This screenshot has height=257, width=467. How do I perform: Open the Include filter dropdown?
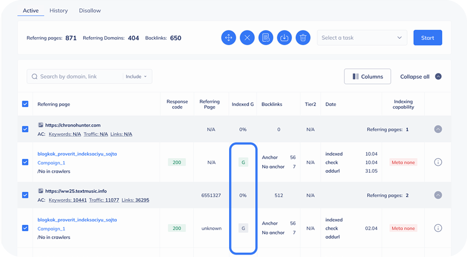click(x=137, y=76)
